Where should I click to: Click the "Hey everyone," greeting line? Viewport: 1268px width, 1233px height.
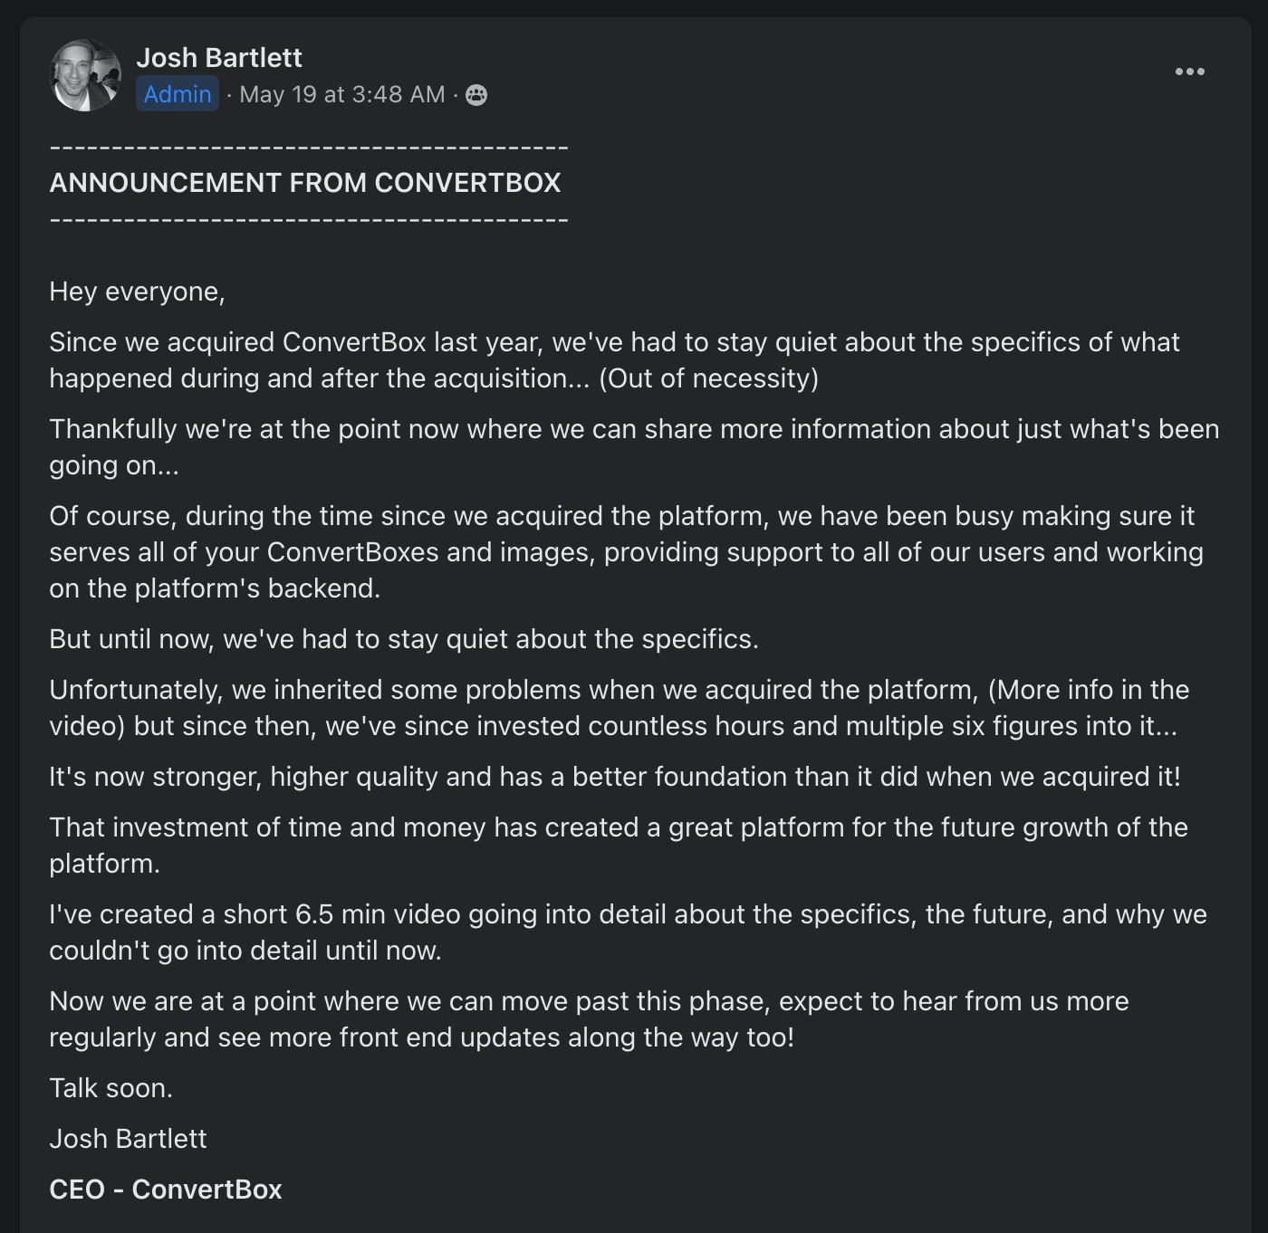(x=137, y=292)
